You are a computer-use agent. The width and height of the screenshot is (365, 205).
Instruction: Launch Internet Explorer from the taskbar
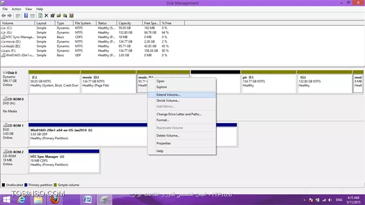click(22, 200)
